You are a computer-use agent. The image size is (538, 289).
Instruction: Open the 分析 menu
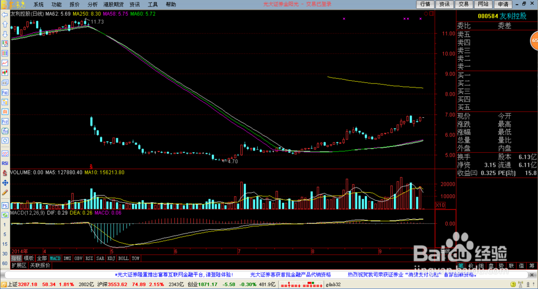[x=93, y=4]
